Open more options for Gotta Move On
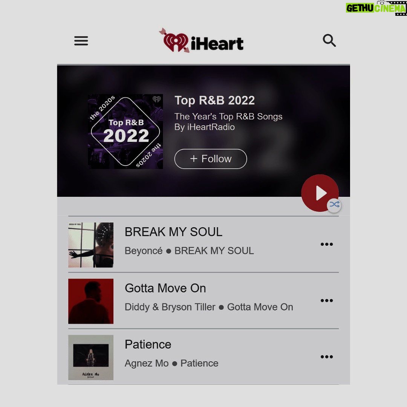407x407 pixels. [x=326, y=301]
